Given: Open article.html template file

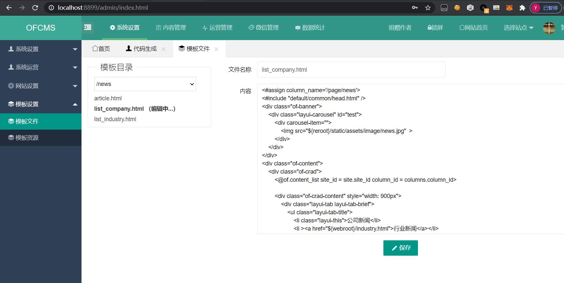Looking at the screenshot, I should click(108, 98).
